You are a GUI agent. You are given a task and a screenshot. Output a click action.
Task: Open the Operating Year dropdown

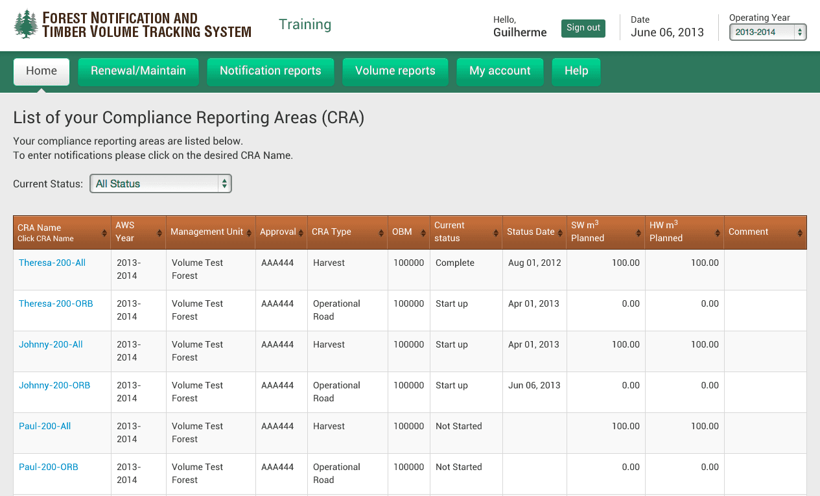(x=767, y=32)
